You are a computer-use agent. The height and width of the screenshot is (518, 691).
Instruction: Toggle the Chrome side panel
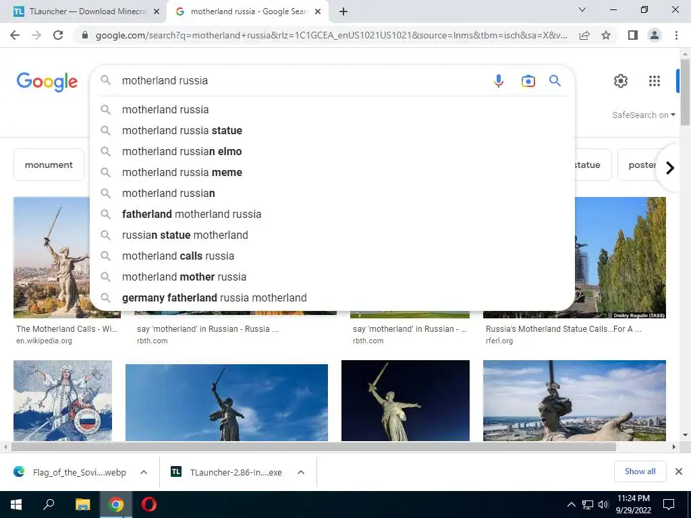(x=633, y=35)
